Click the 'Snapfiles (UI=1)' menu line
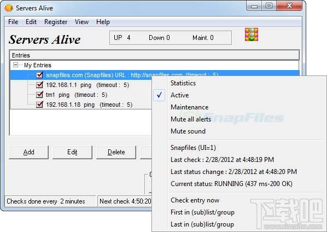This screenshot has height=232, width=327. click(x=193, y=148)
